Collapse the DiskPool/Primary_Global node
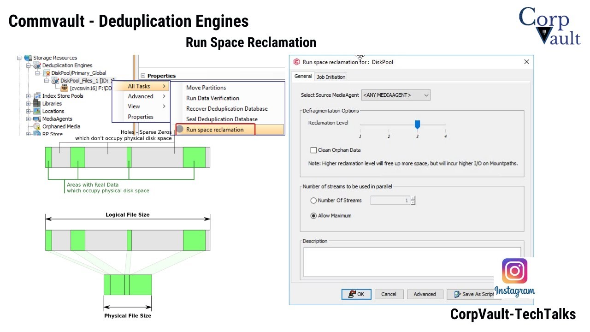Image resolution: width=590 pixels, height=332 pixels. 38,73
